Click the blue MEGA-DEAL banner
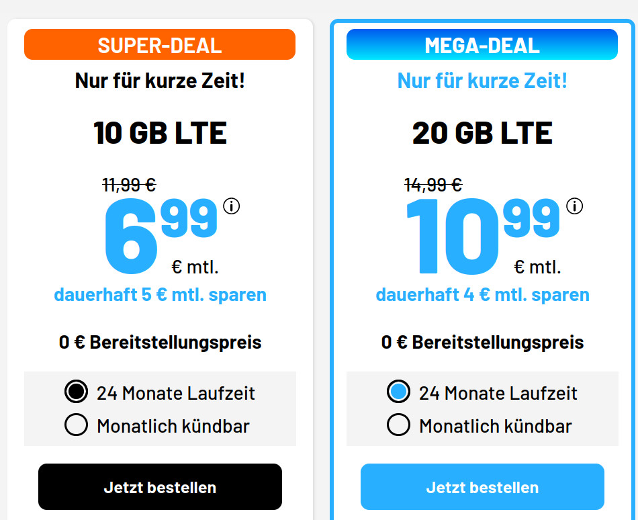 (482, 44)
